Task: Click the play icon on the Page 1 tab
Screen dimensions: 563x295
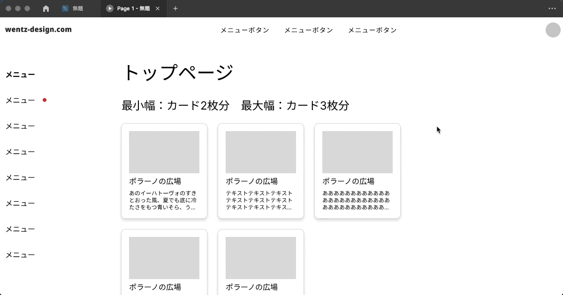Action: pyautogui.click(x=109, y=8)
